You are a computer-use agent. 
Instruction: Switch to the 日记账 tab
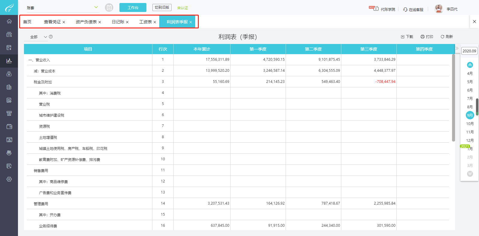[118, 22]
